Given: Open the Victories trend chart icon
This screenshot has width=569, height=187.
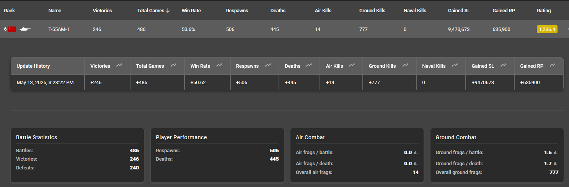Looking at the screenshot, I should point(119,65).
